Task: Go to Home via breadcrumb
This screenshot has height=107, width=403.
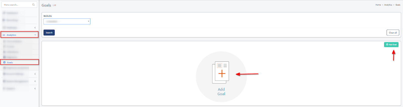Action: click(x=378, y=5)
